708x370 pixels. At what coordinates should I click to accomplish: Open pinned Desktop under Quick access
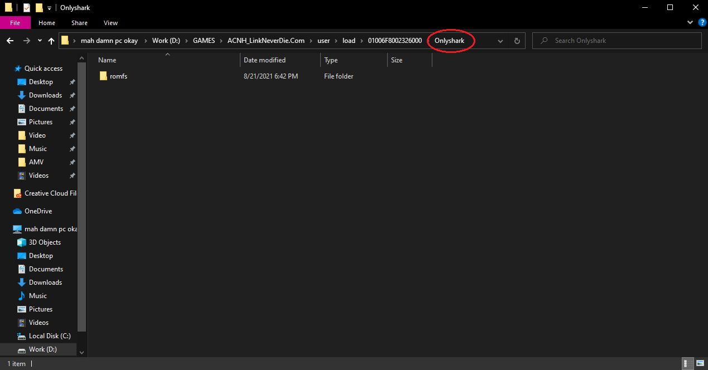click(41, 82)
